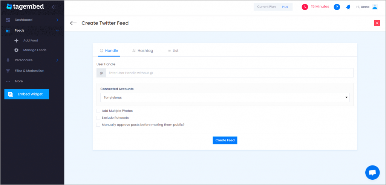Open help via the question mark icon
This screenshot has height=185, width=386.
pyautogui.click(x=337, y=7)
